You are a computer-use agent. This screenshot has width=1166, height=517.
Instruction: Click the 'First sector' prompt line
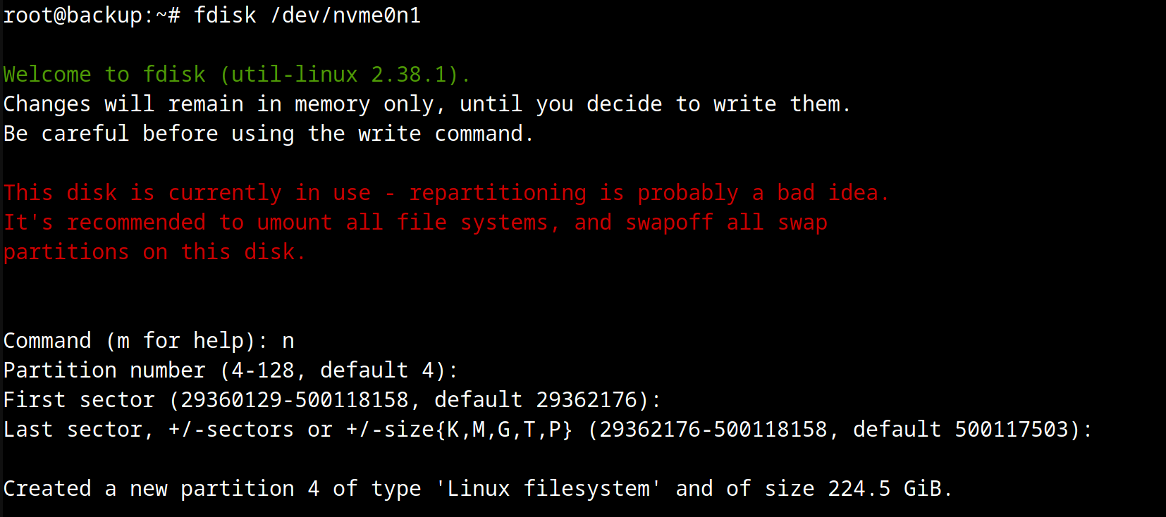tap(332, 400)
